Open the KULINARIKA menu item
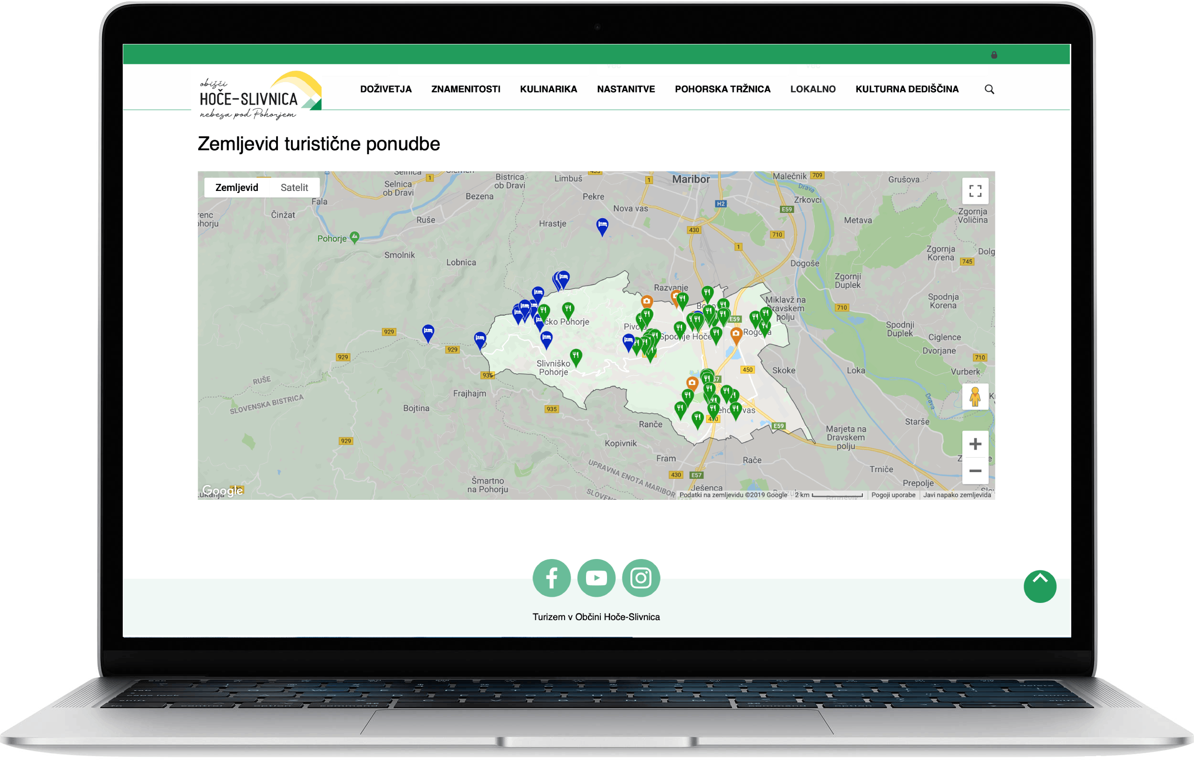 (x=548, y=89)
